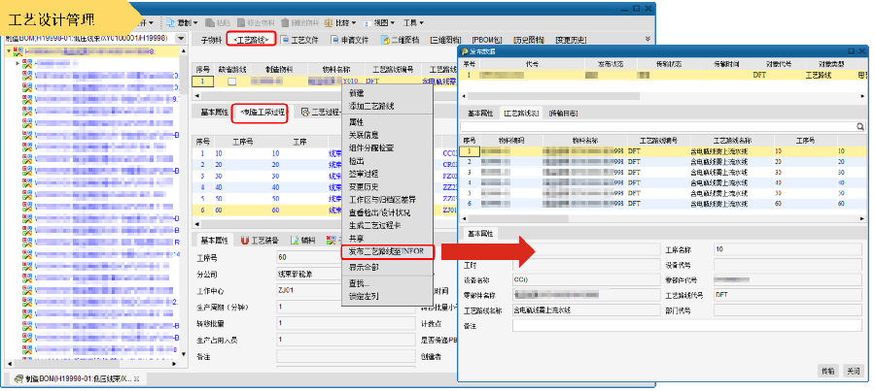This screenshot has width=875, height=391.
Task: Click the folder icon beside 二维图档 tab
Action: click(385, 40)
